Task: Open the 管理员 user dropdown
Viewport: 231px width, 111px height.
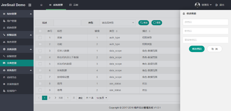Action: point(207,5)
